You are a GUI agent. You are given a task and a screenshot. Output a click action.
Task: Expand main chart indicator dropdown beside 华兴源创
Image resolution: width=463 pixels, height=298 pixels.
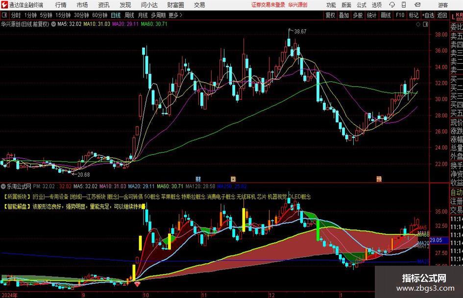point(53,24)
